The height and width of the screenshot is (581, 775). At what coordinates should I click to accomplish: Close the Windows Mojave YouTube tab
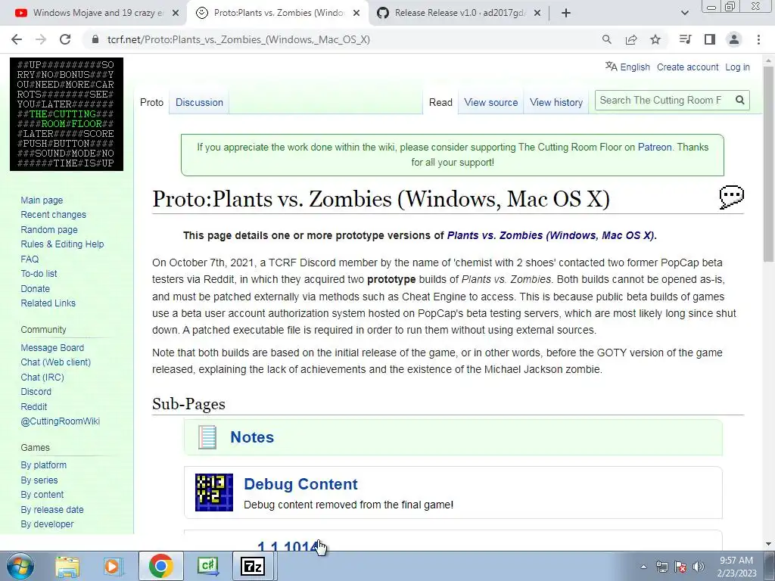click(x=176, y=14)
